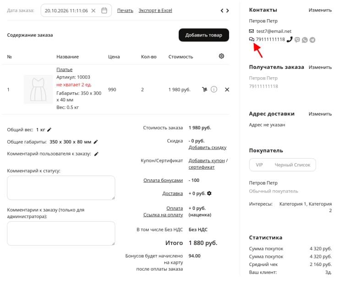Edit the user order comment via pencil
This screenshot has height=282, width=339.
coord(96,154)
